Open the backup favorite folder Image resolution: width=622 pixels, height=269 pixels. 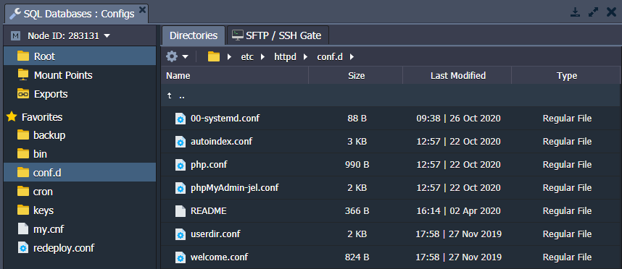pos(49,135)
